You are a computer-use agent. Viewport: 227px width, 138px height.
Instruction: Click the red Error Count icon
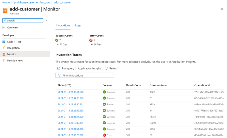pos(91,40)
